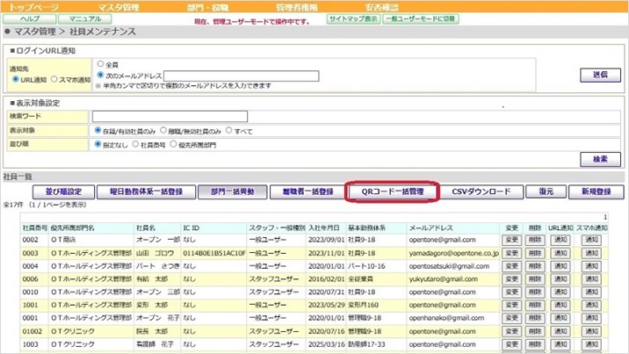Click URL通知 button for employee 0001
629x354 pixels.
[560, 318]
